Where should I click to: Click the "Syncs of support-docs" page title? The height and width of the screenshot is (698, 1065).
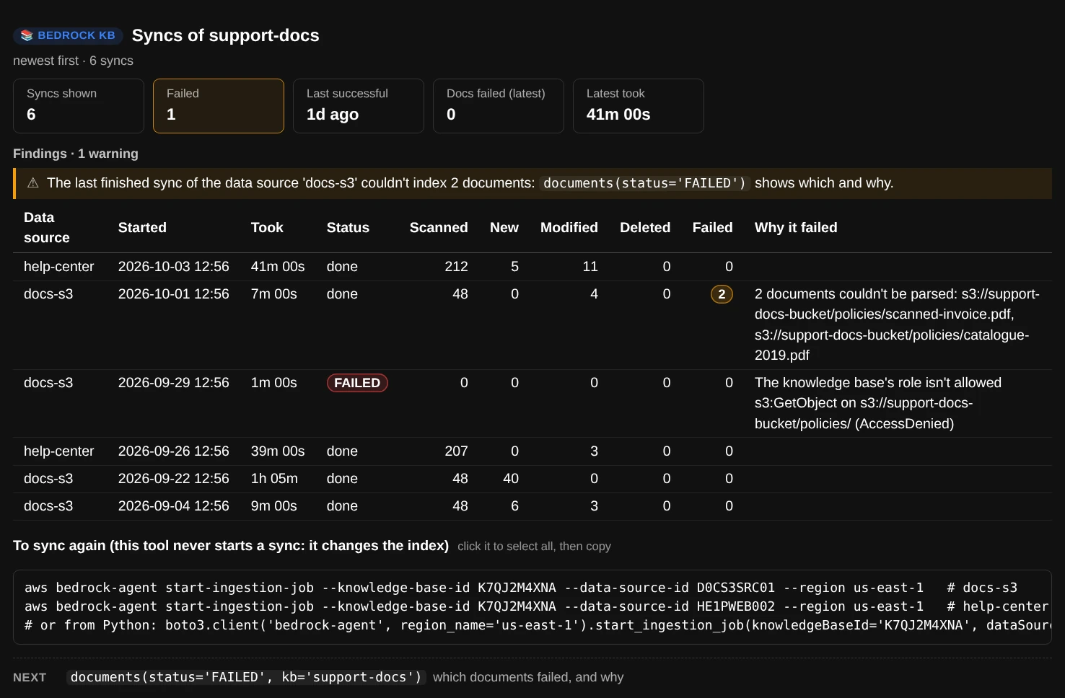coord(226,35)
